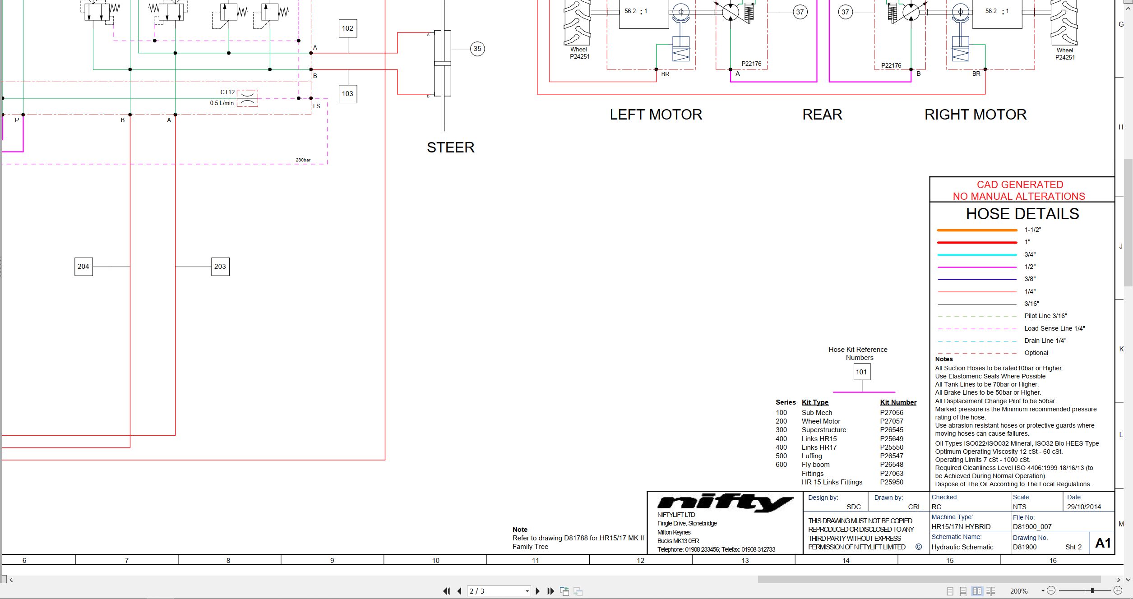Screen dimensions: 1133x599
Task: Click the left motor part number P22176
Action: pyautogui.click(x=751, y=64)
